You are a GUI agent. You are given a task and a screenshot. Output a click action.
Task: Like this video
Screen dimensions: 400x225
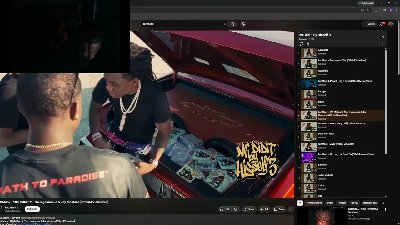tap(224, 209)
